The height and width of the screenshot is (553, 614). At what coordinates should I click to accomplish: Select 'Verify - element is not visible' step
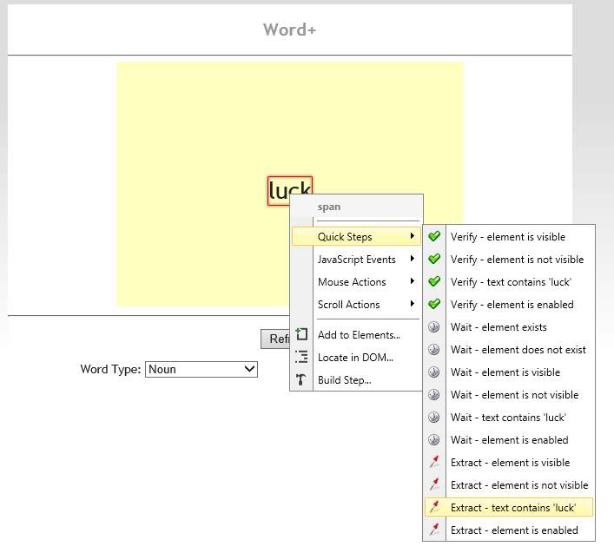point(509,259)
